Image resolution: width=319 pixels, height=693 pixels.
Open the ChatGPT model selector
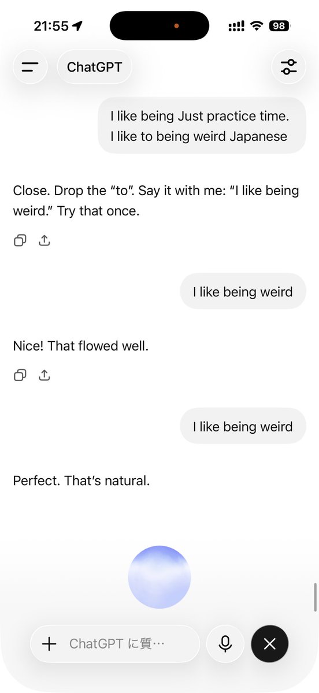click(94, 67)
